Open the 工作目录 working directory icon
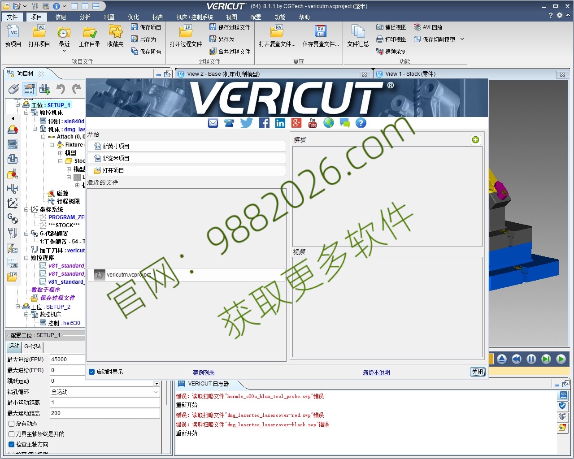 coord(90,36)
